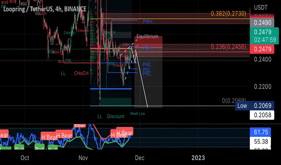The width and height of the screenshot is (281, 165).
Task: Select the red short-position stop zone box
Action: click(x=148, y=42)
